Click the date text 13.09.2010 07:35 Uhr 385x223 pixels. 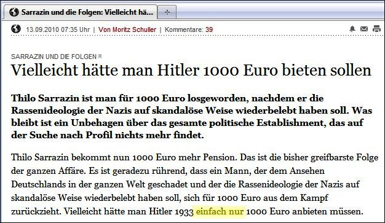pyautogui.click(x=58, y=29)
